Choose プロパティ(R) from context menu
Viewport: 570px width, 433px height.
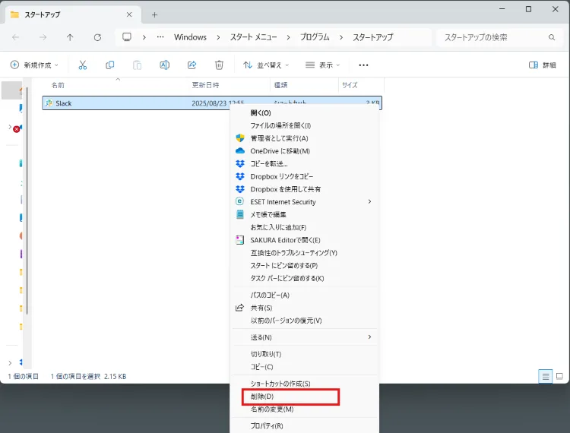(267, 426)
